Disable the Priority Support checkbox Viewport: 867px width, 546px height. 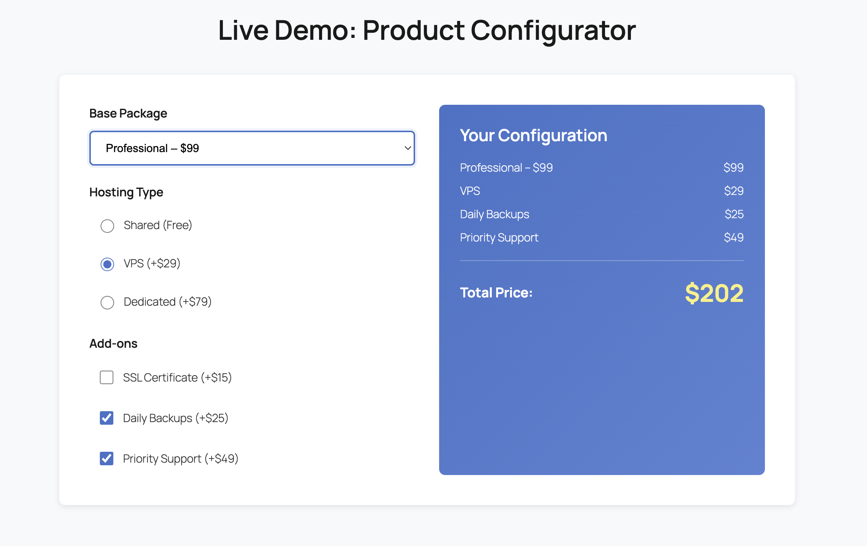[x=107, y=459]
